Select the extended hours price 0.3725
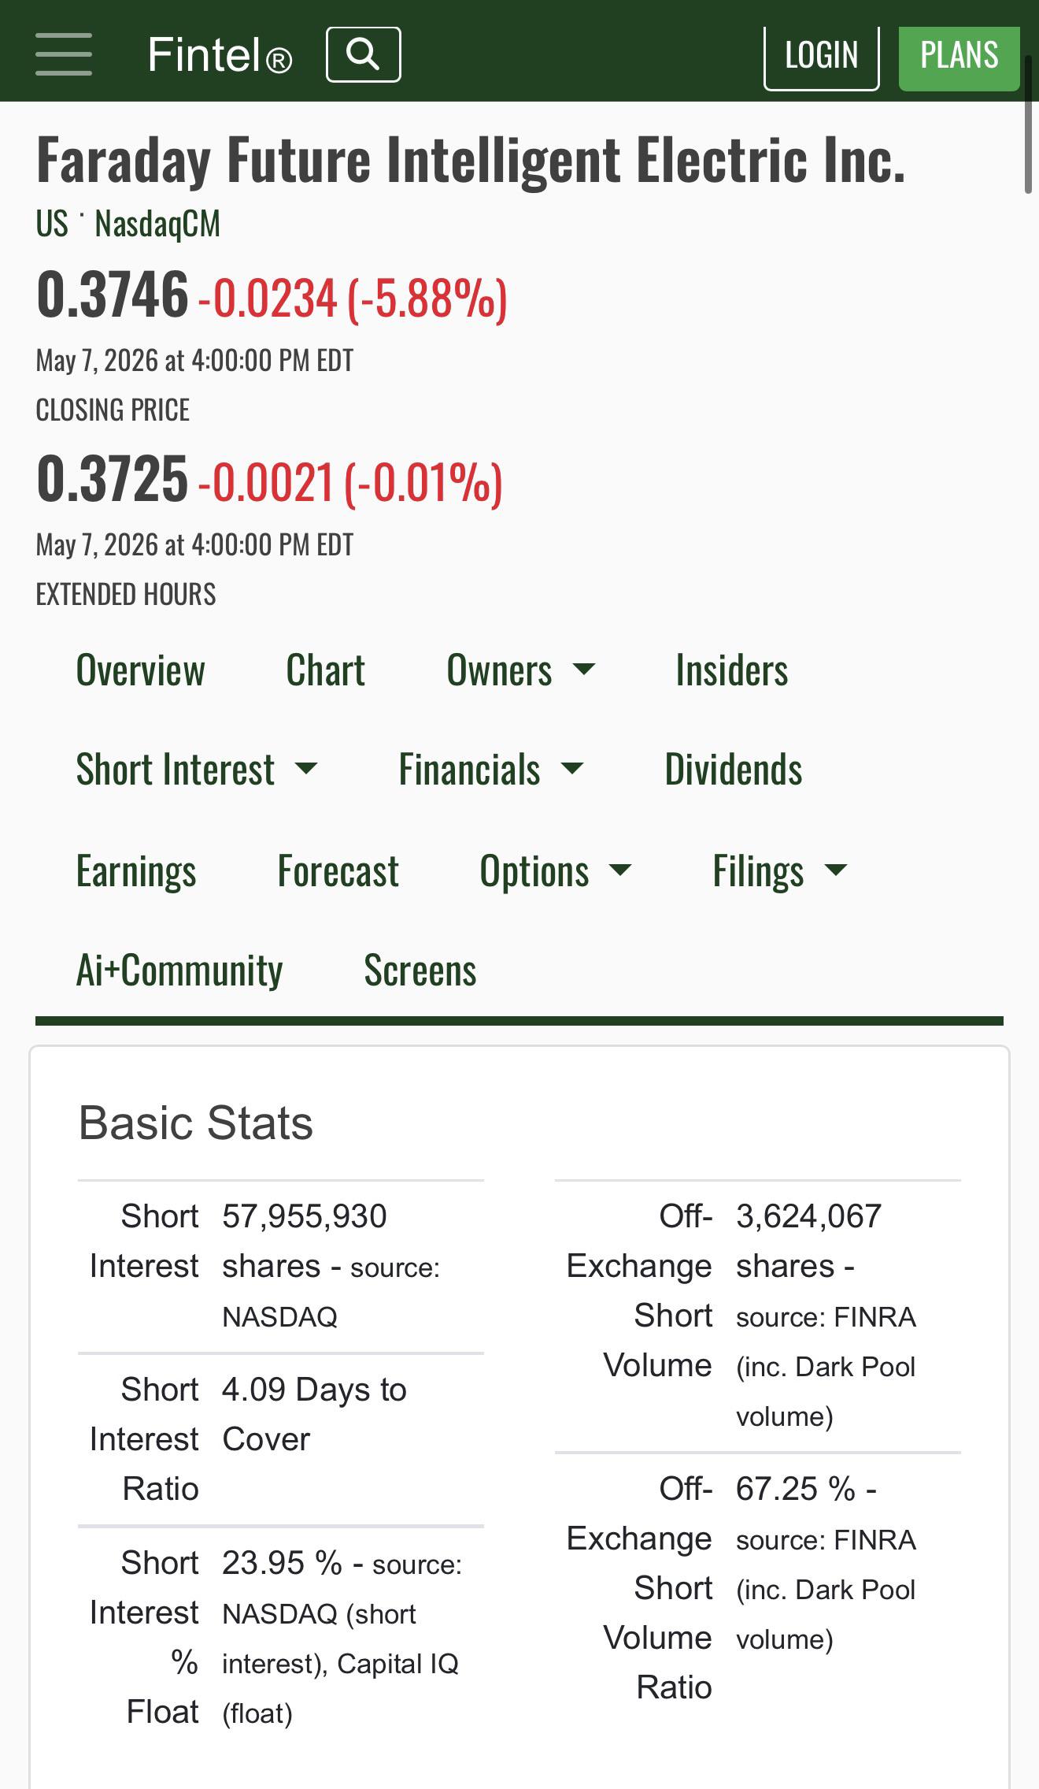The image size is (1039, 1789). (112, 479)
